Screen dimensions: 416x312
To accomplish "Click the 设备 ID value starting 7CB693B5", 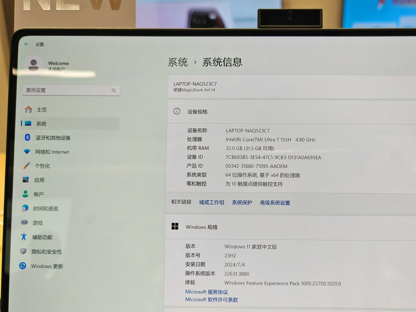I will click(x=274, y=157).
